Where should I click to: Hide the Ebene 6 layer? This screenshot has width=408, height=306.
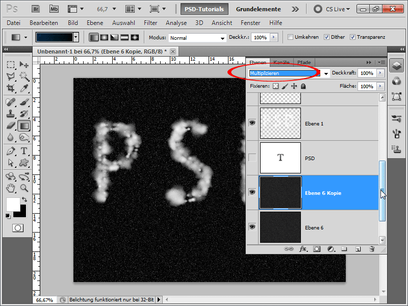[x=252, y=227]
